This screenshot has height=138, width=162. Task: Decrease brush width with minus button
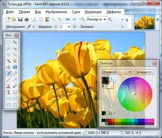point(56,27)
